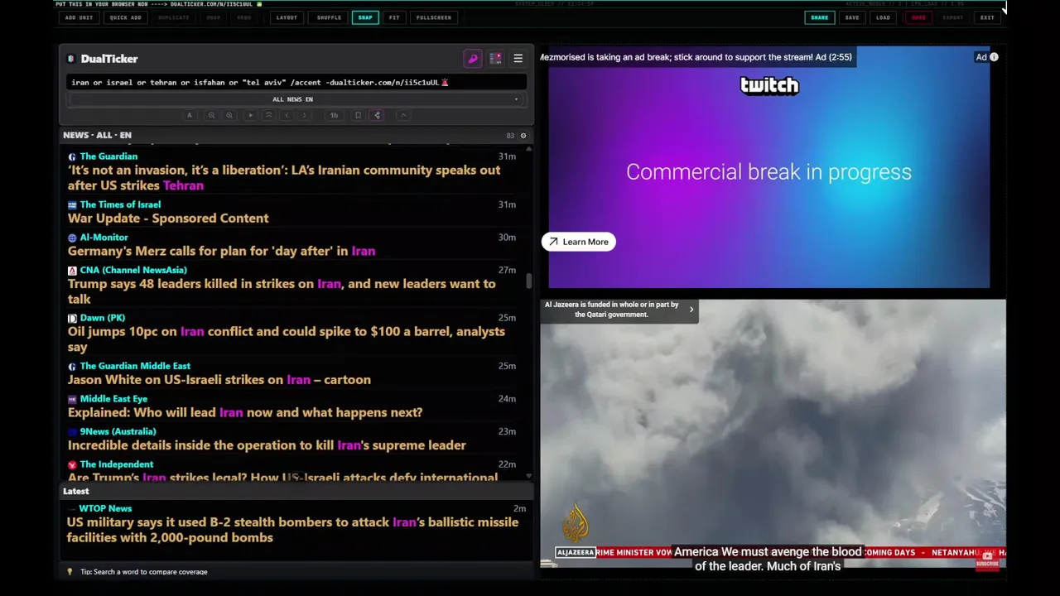Open 'Jason White on US-Israeli strikes' cartoon headline
The width and height of the screenshot is (1060, 596).
219,380
